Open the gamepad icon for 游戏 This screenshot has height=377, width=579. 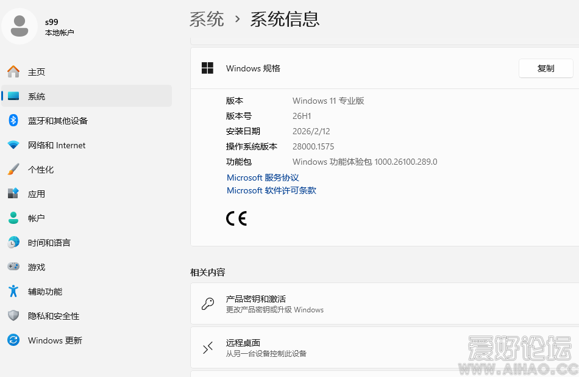click(x=13, y=267)
